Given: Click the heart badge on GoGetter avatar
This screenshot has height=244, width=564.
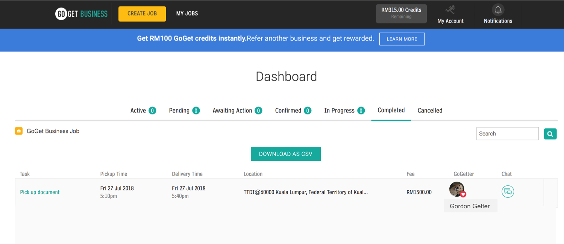Looking at the screenshot, I should pos(463,194).
